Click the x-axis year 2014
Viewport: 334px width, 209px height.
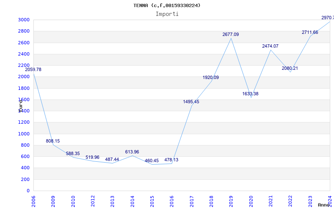(x=132, y=201)
